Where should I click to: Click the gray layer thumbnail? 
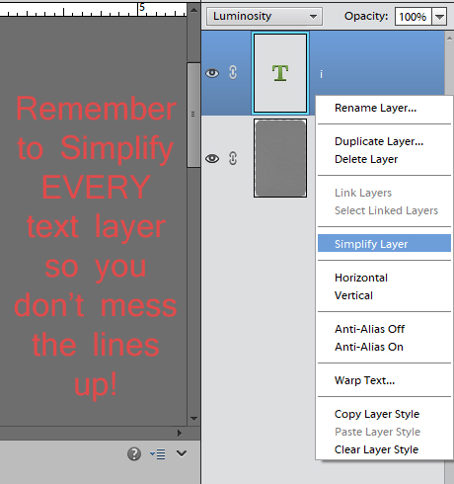280,158
